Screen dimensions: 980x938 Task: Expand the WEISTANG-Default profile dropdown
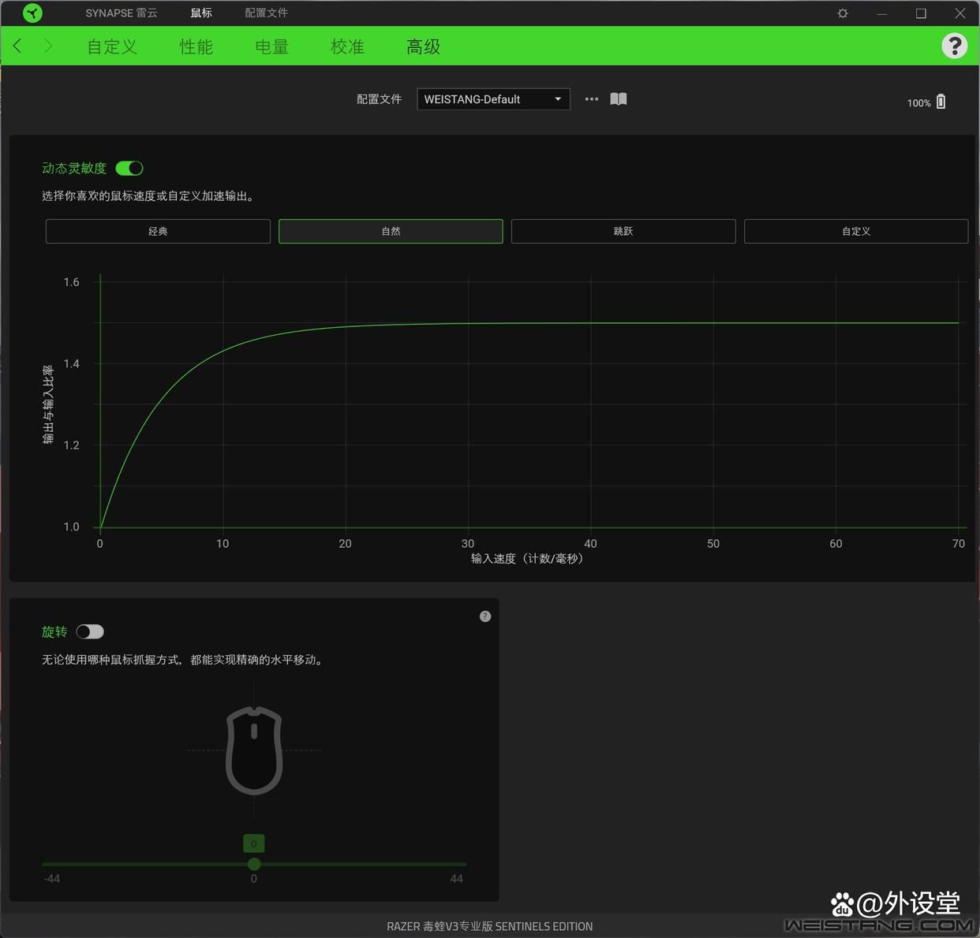(493, 99)
